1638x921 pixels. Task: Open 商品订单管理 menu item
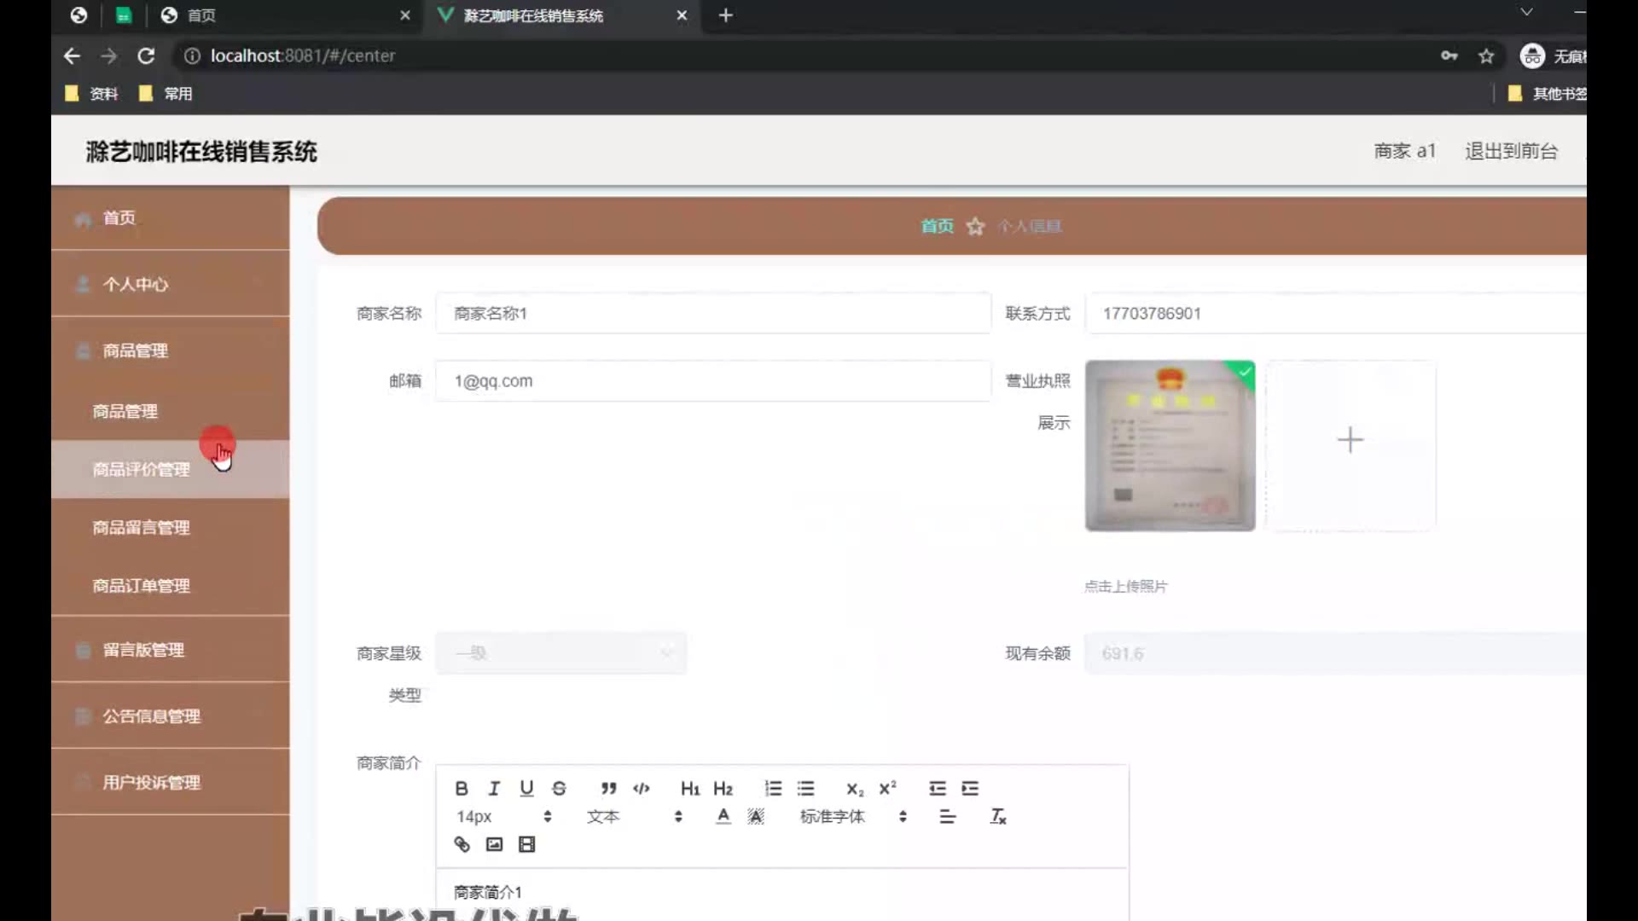142,586
